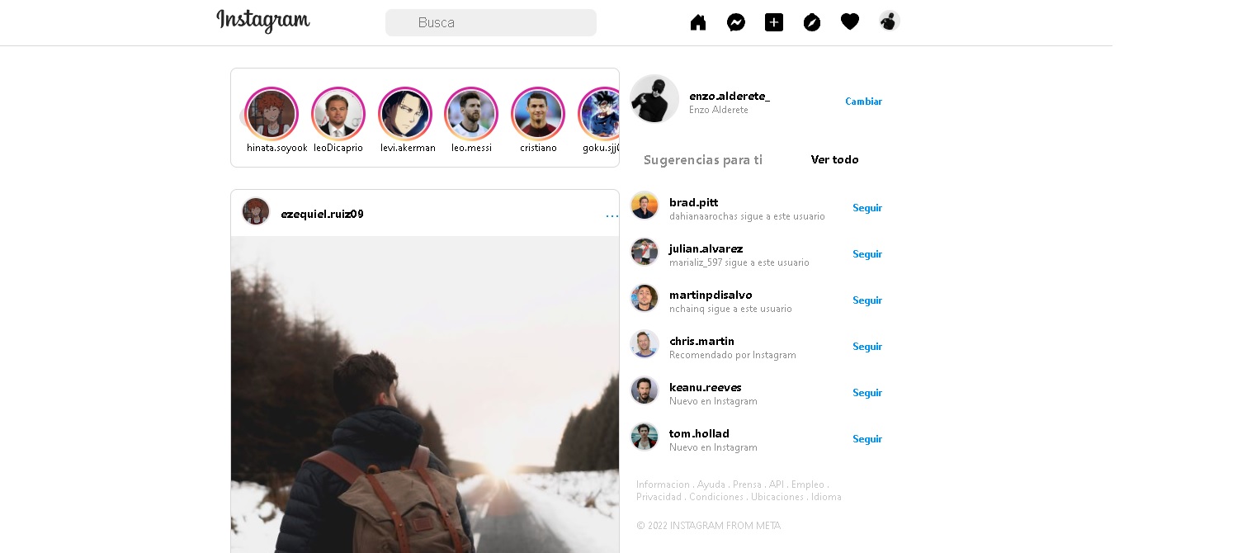Click the Privacidad footer link

click(x=659, y=497)
